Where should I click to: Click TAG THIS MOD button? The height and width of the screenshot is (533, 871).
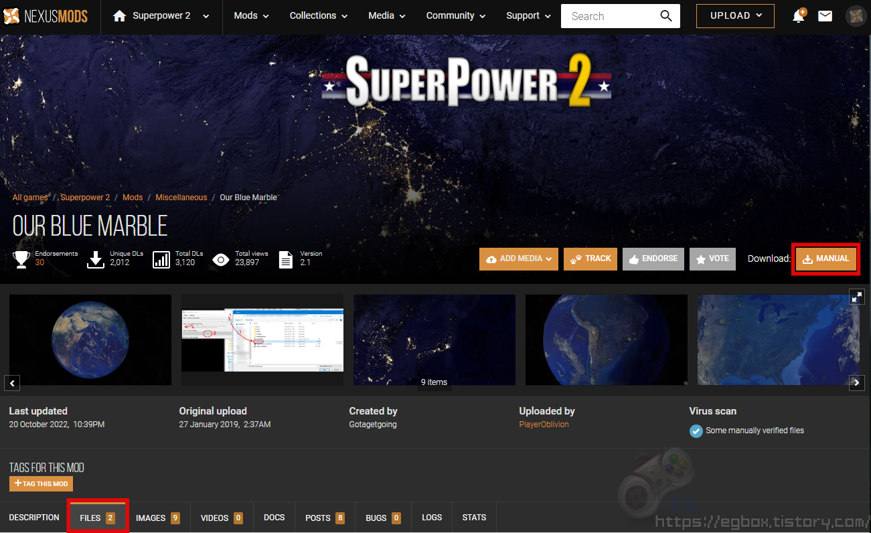(x=41, y=483)
